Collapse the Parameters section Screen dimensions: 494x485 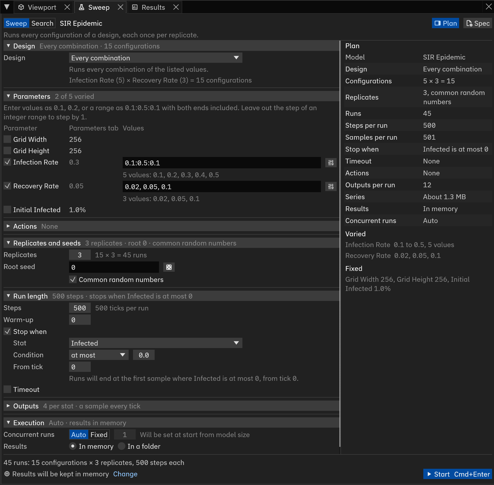point(171,96)
